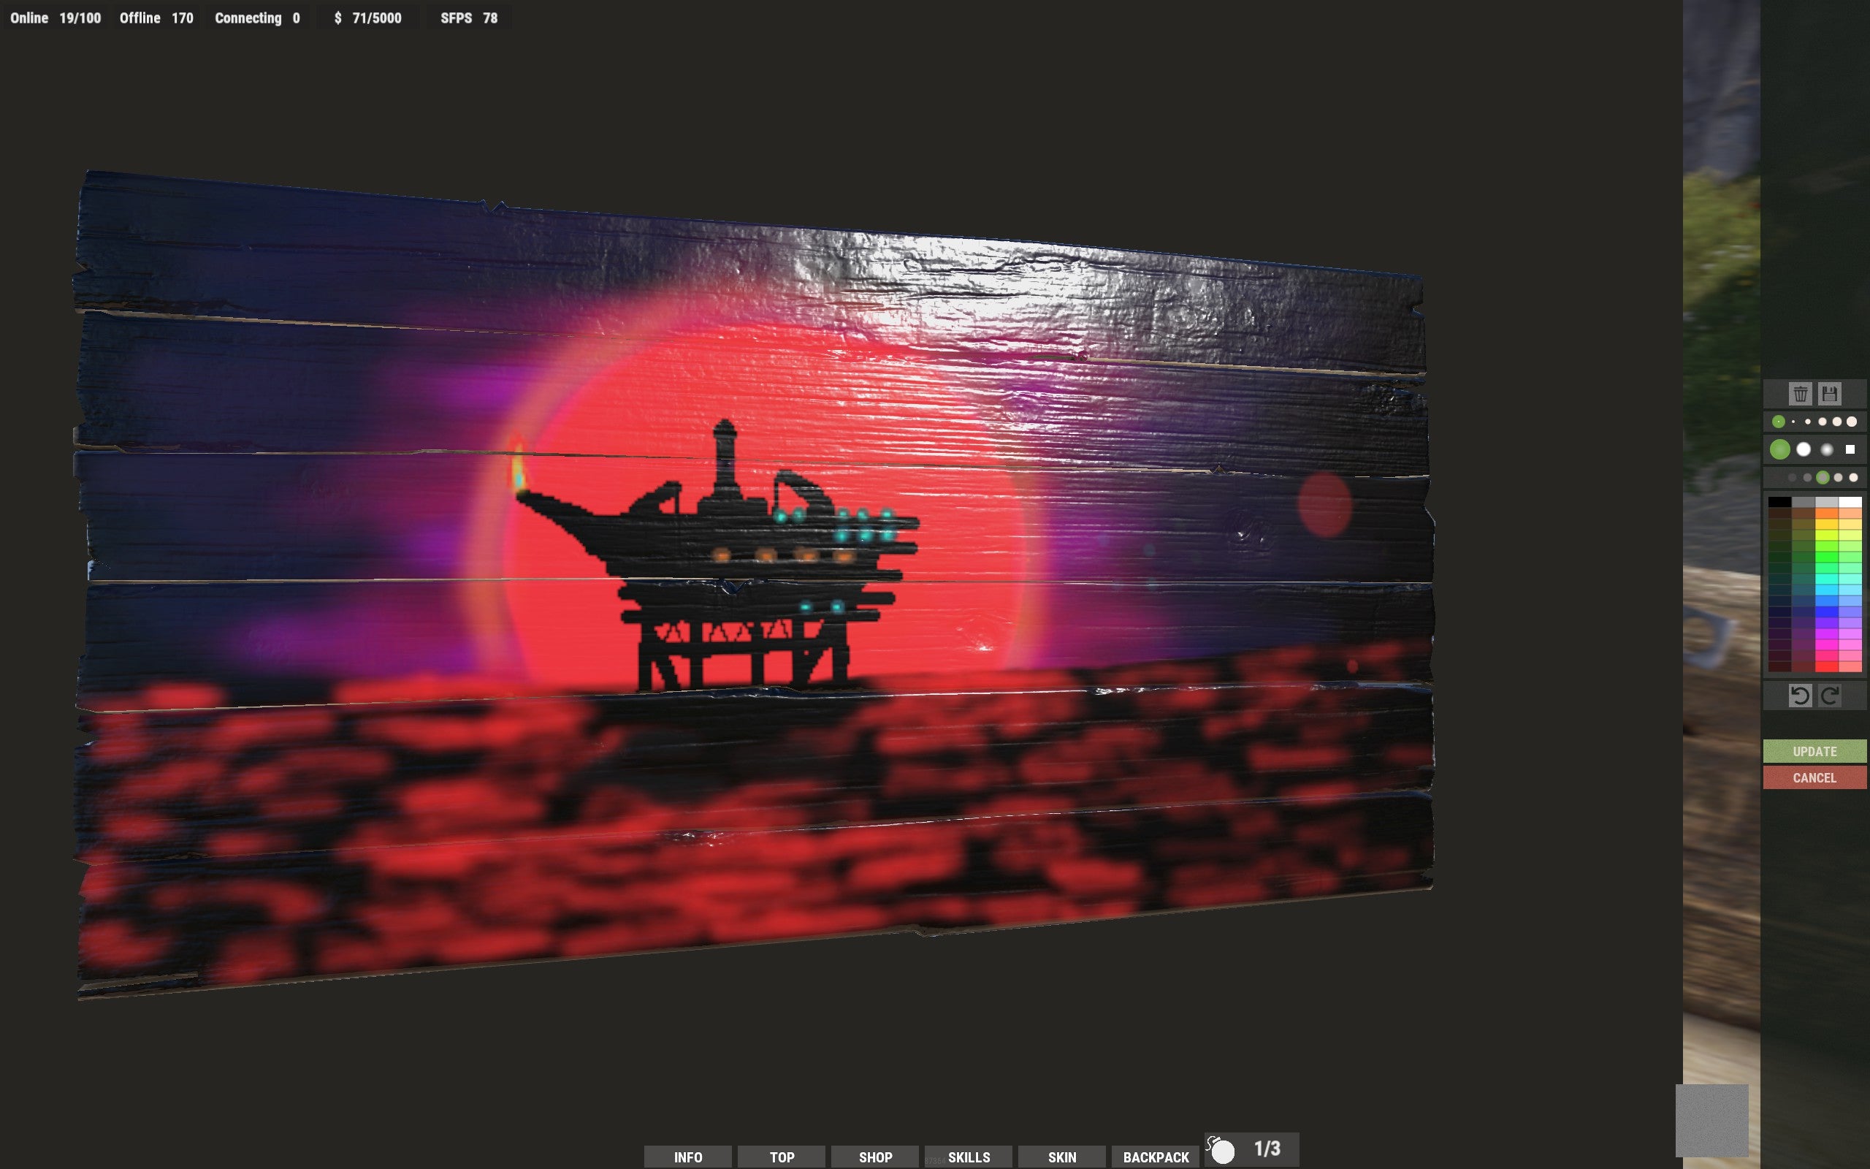Redo the undone brush stroke
This screenshot has width=1870, height=1169.
pos(1830,694)
